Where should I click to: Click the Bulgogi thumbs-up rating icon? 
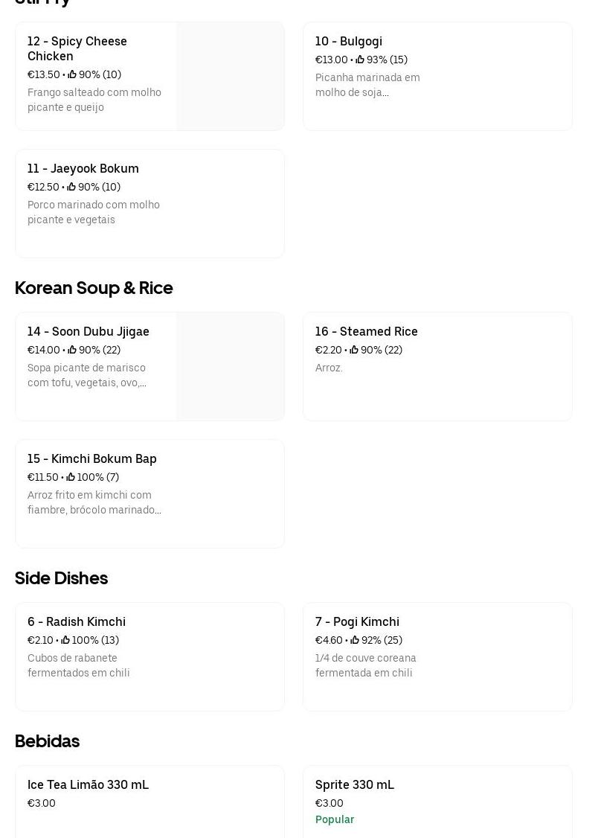pos(360,60)
